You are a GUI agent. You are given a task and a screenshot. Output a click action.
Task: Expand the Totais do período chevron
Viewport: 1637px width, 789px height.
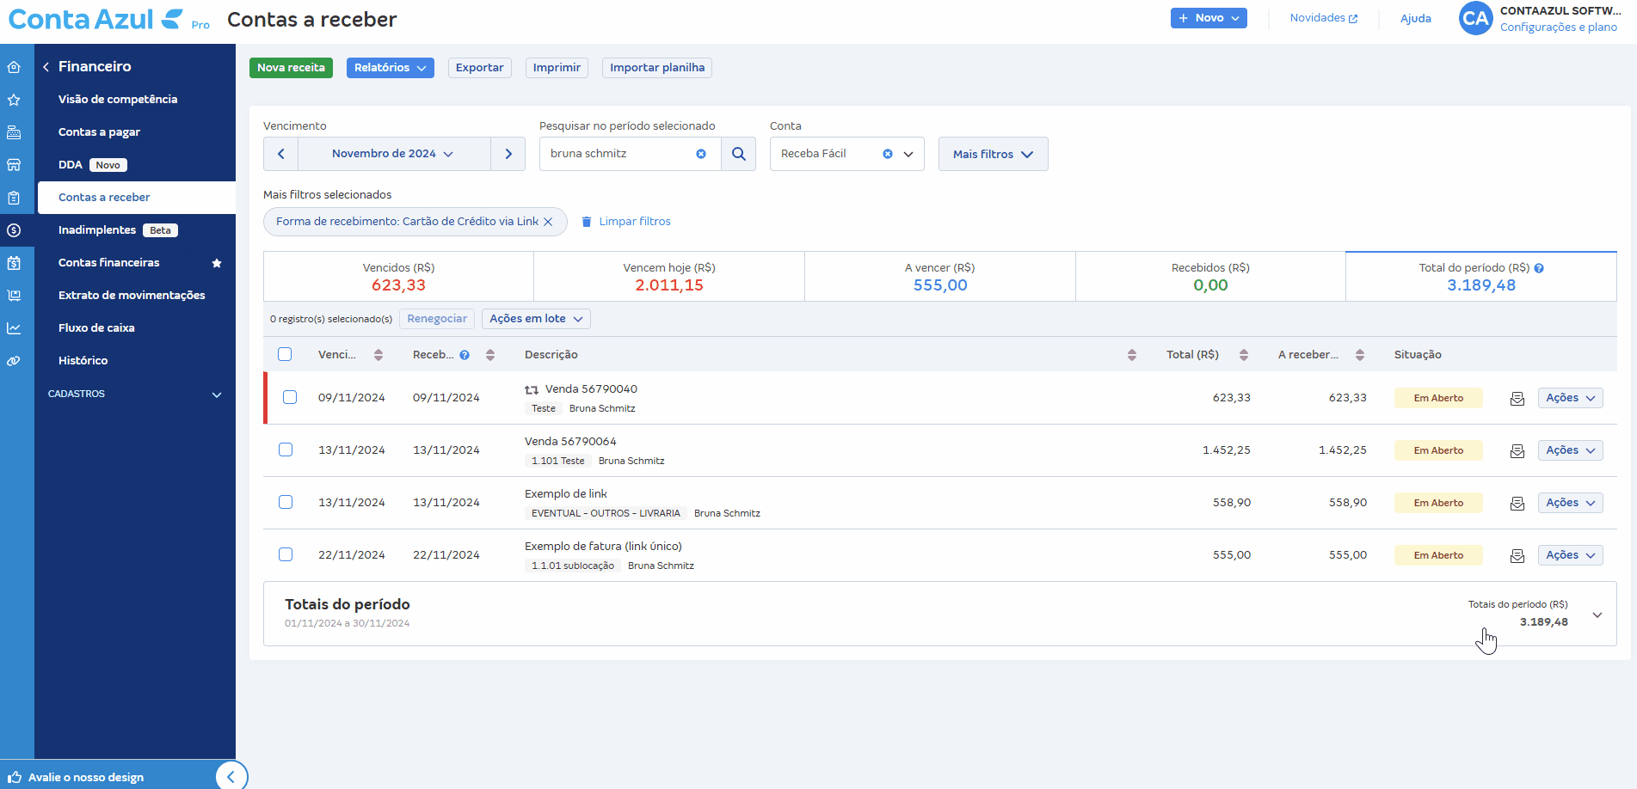click(x=1597, y=615)
